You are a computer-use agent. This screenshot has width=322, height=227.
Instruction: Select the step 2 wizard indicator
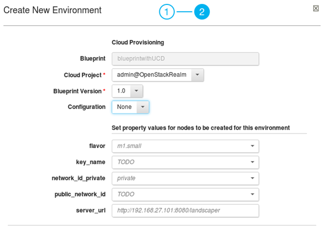[202, 12]
